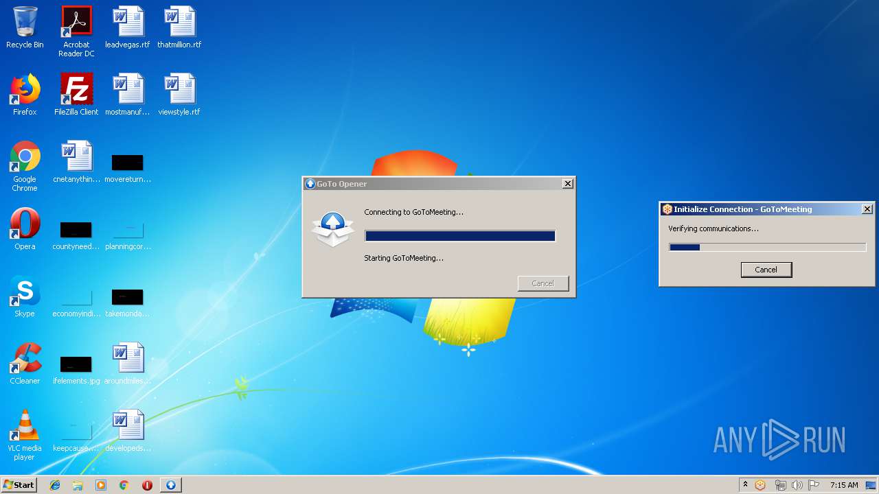Click the grayed Cancel button in GoTo Opener

543,283
